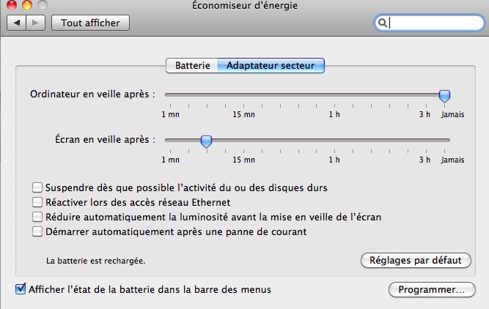Minimize the window with yellow button

pos(27,5)
